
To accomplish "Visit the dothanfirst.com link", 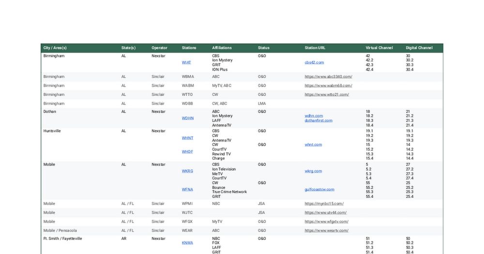I will click(318, 120).
